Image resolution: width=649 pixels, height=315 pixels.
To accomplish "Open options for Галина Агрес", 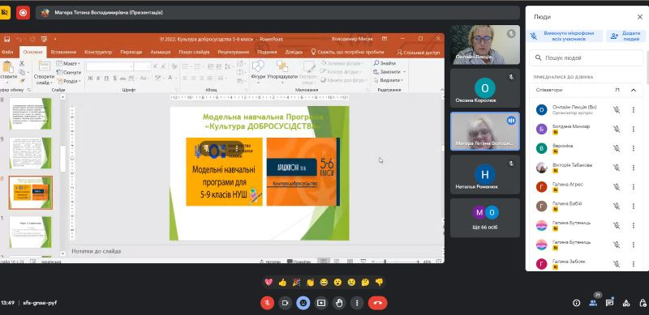I will (634, 187).
